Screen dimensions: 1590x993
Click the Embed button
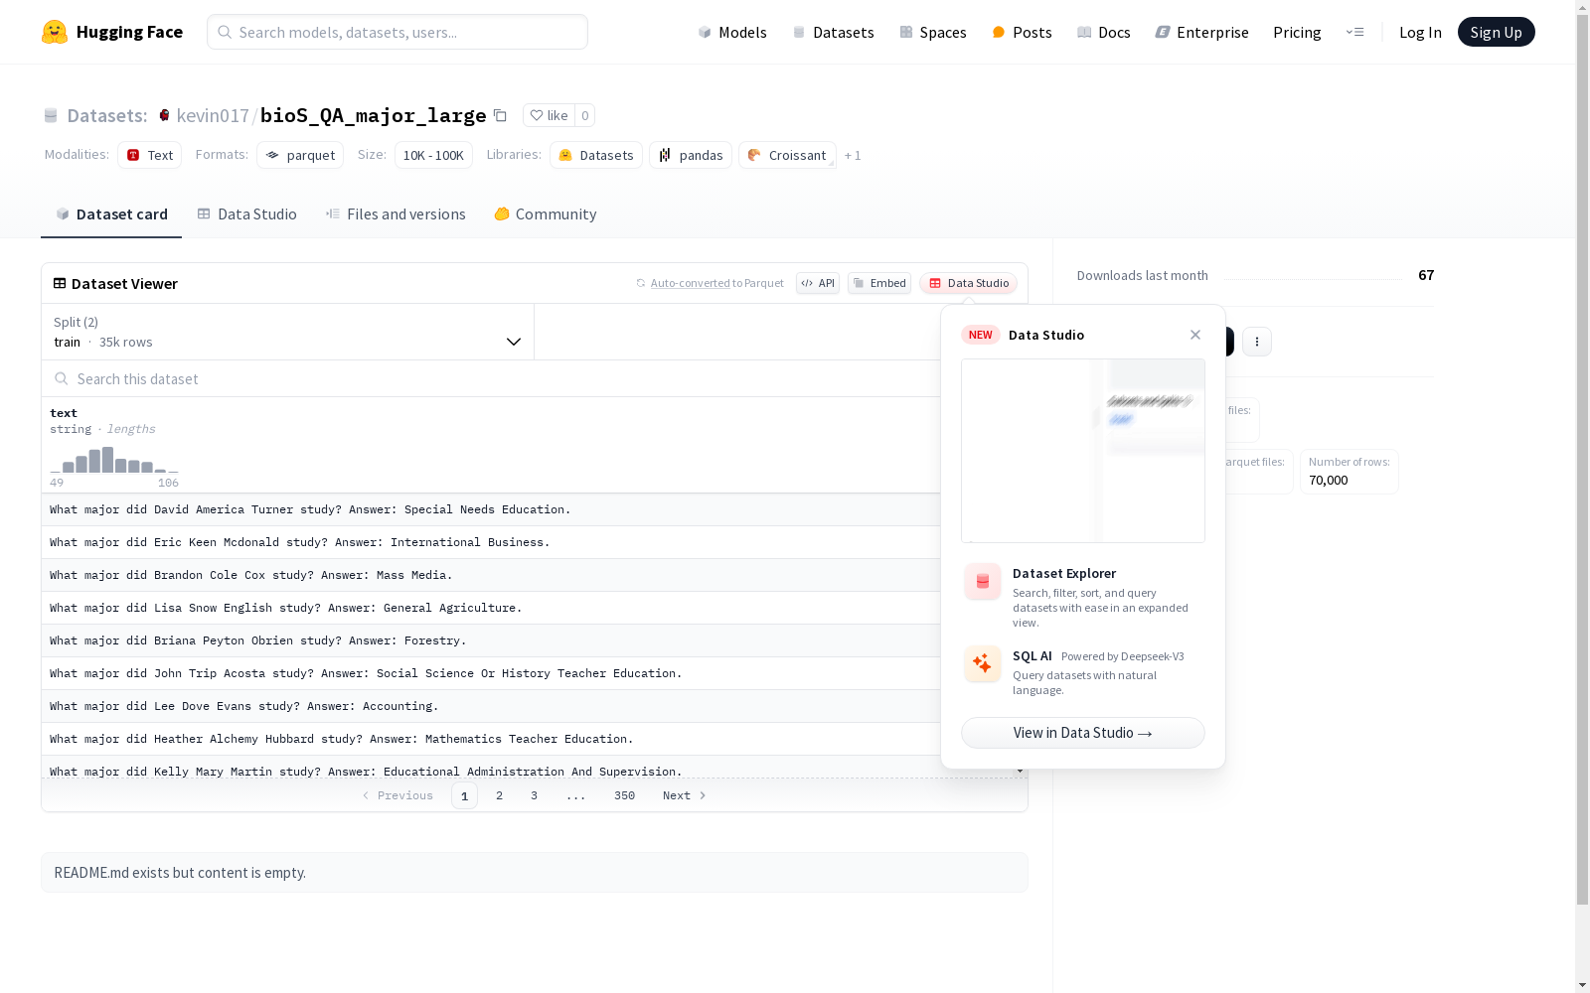(879, 283)
